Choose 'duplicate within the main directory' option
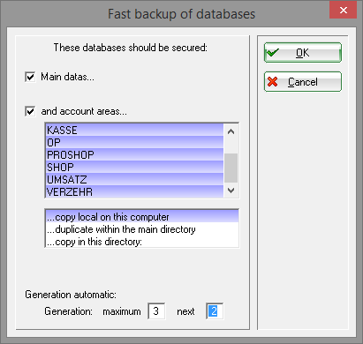This screenshot has width=363, height=344. tap(142, 229)
